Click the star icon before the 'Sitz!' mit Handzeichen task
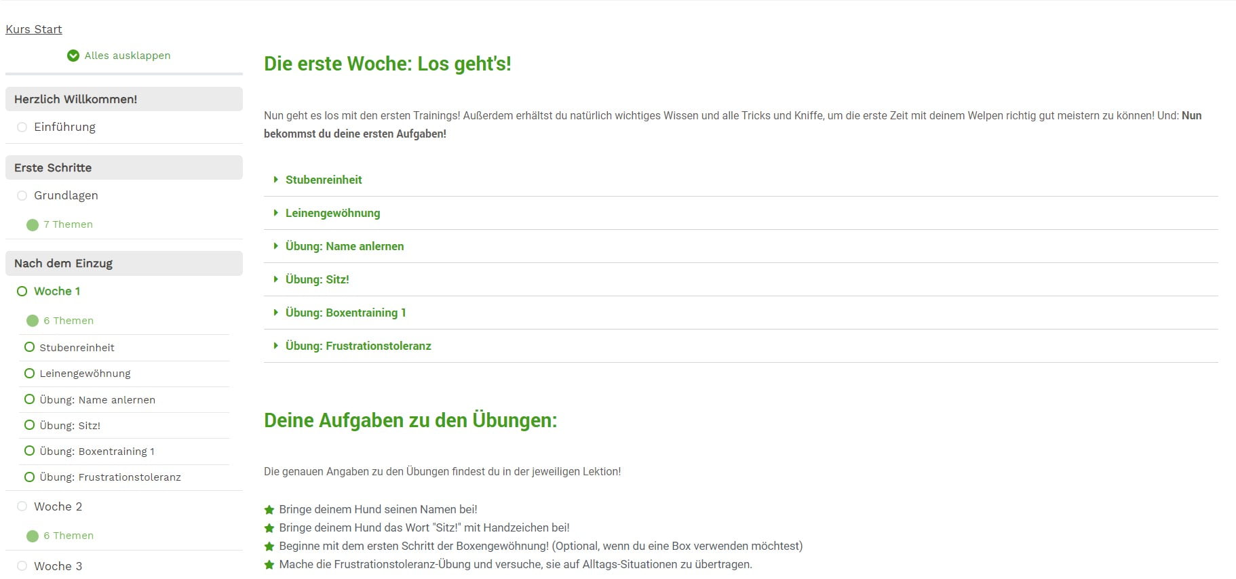The width and height of the screenshot is (1236, 579). (x=269, y=528)
